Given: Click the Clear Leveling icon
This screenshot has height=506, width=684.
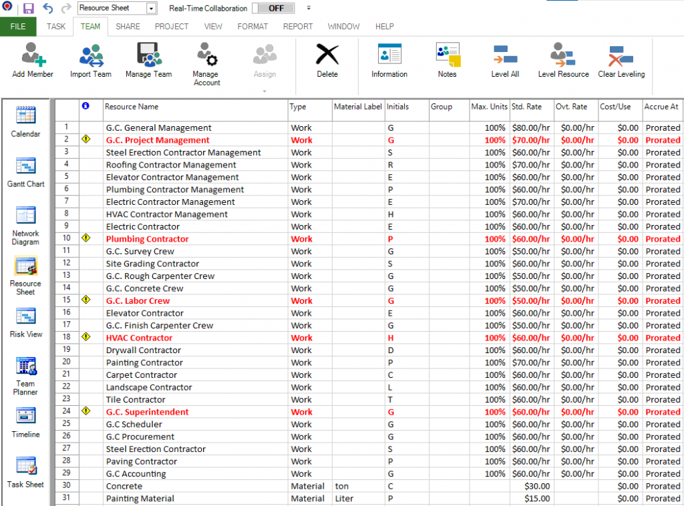Looking at the screenshot, I should pyautogui.click(x=621, y=60).
